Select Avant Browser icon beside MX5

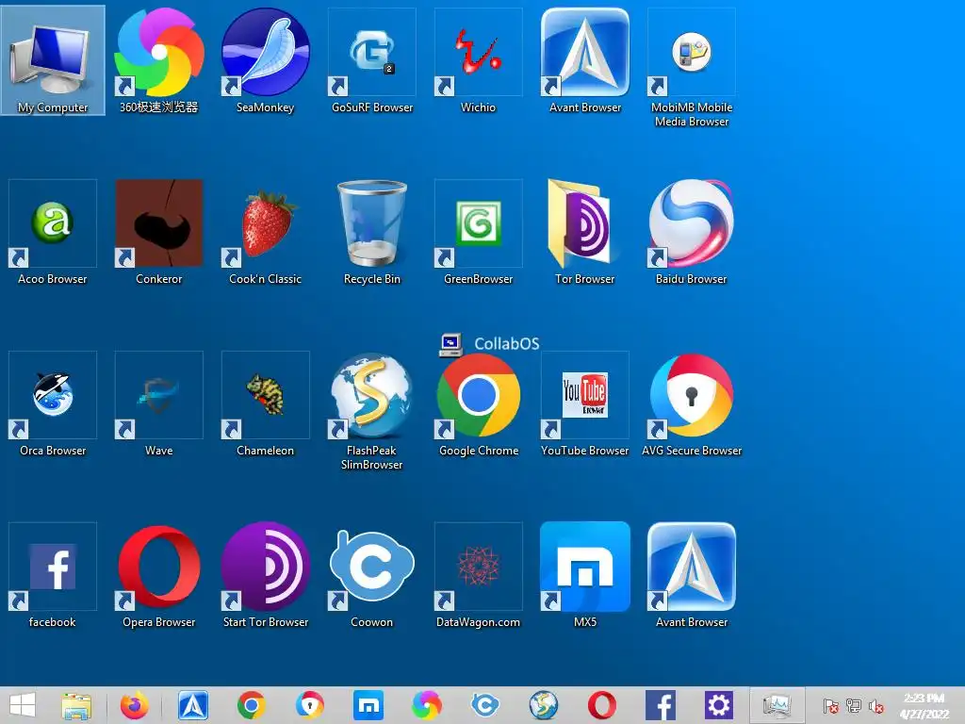point(691,575)
